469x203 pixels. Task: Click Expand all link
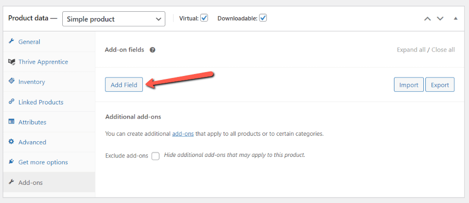coord(411,50)
